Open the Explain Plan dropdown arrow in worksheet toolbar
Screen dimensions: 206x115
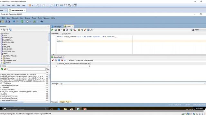[61, 30]
